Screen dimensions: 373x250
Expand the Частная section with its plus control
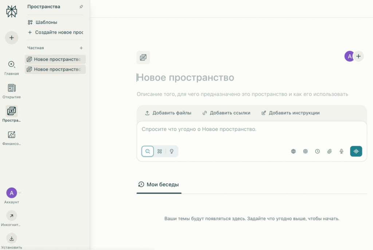(81, 48)
